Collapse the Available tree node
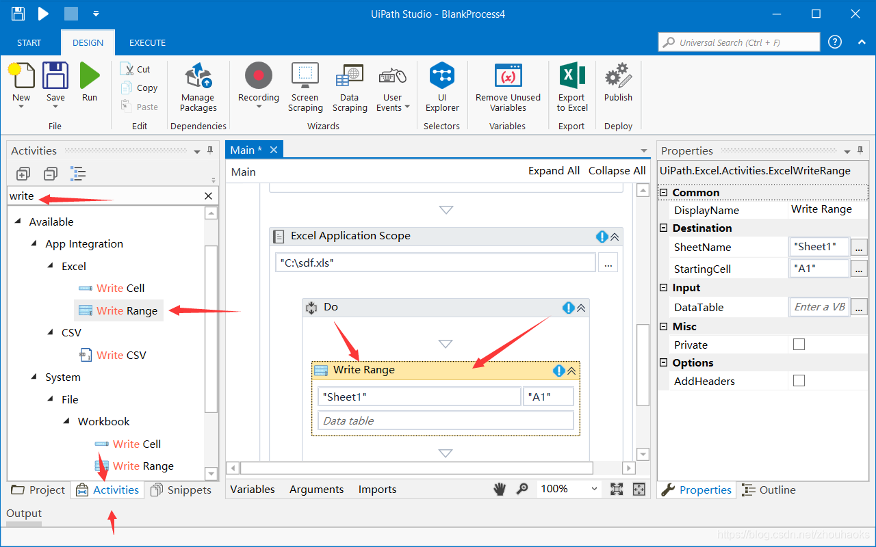876x547 pixels. click(16, 222)
